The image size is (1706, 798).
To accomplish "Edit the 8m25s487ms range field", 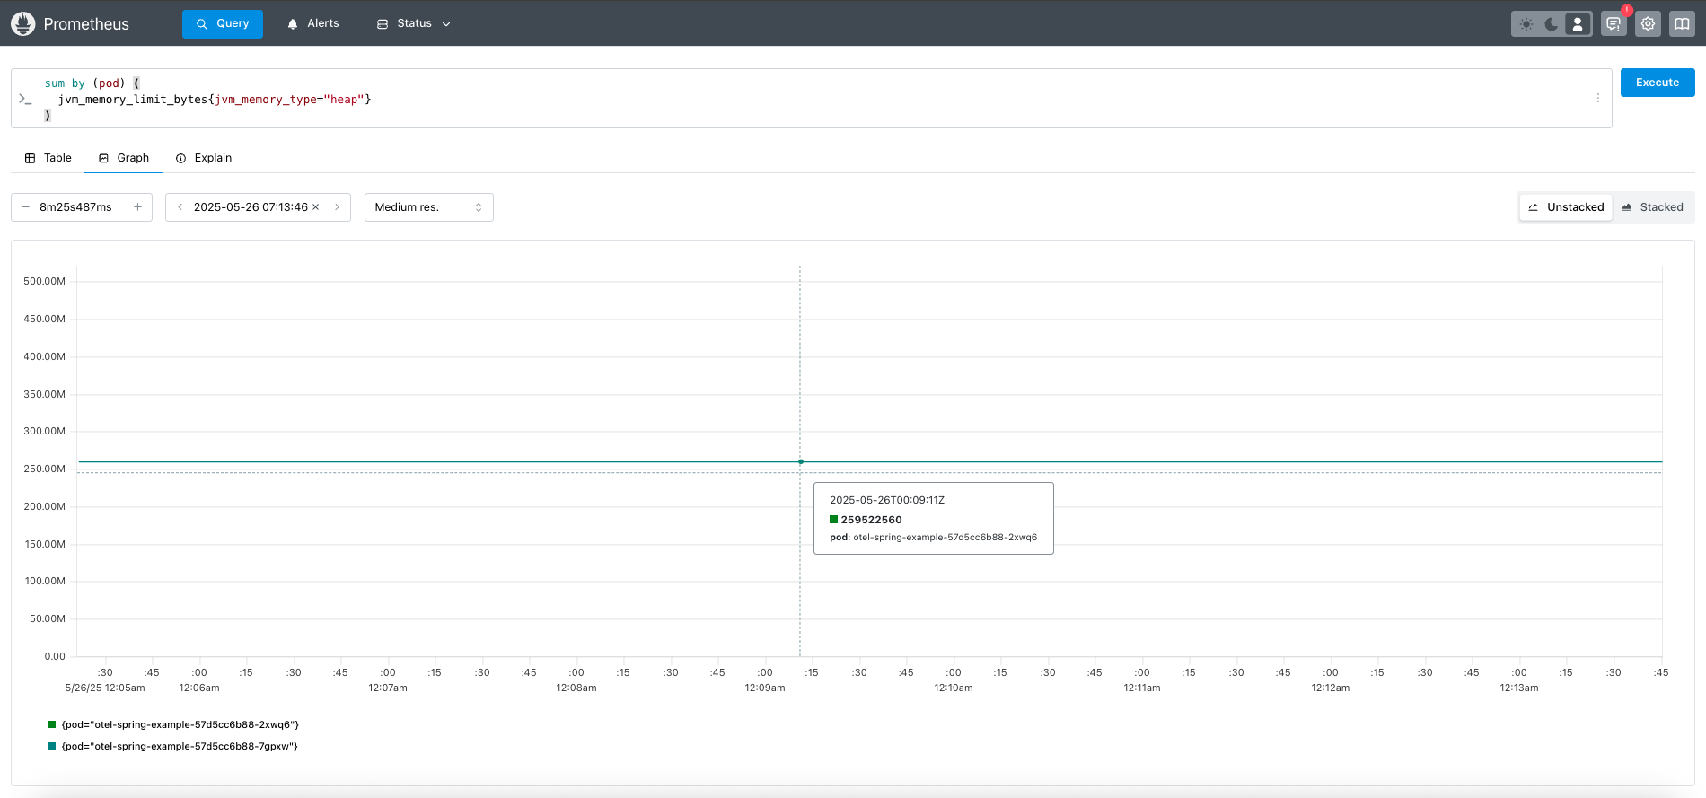I will point(76,207).
